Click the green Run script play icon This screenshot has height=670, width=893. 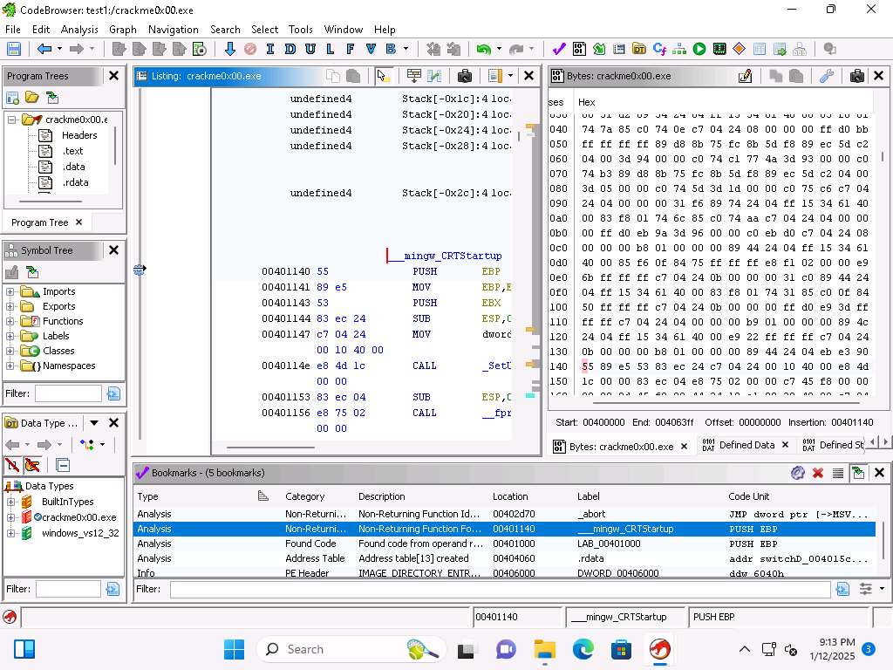point(699,50)
